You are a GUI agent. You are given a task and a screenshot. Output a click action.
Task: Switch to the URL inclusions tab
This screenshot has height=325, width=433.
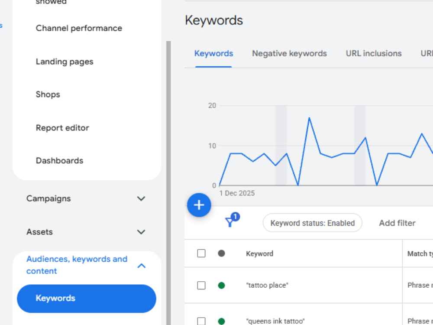pos(374,53)
